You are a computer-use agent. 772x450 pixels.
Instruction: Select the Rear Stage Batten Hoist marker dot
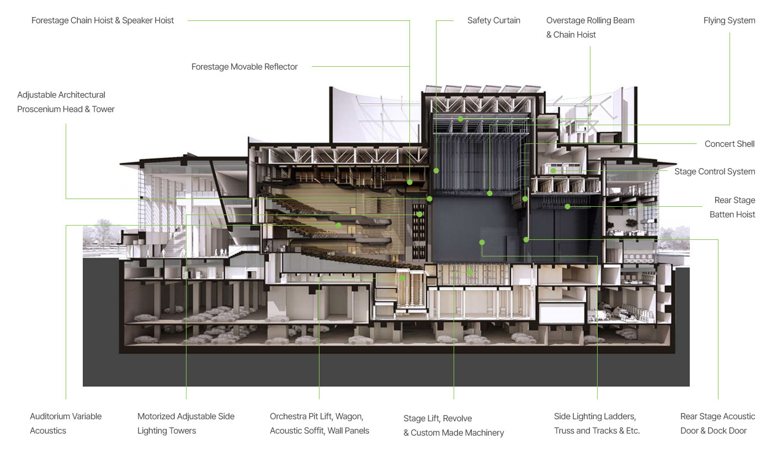tap(567, 207)
